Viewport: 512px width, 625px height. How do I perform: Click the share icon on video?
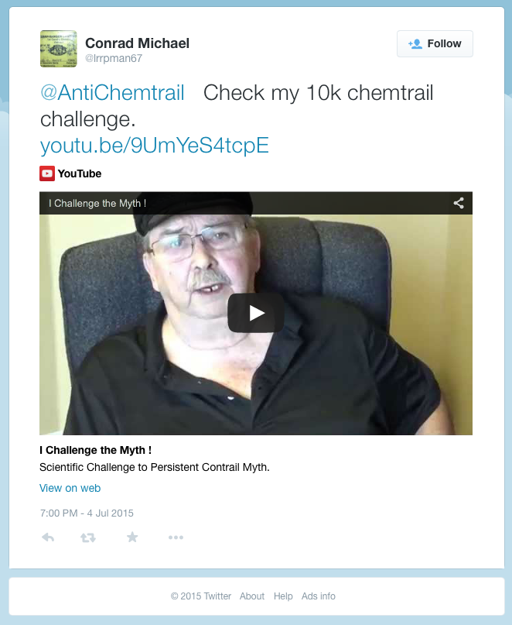pyautogui.click(x=459, y=203)
